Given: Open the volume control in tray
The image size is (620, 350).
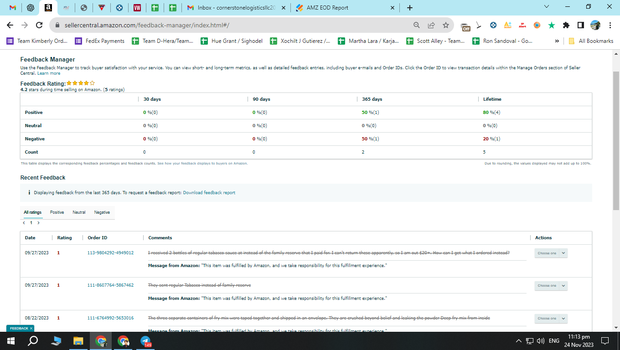Looking at the screenshot, I should [541, 341].
